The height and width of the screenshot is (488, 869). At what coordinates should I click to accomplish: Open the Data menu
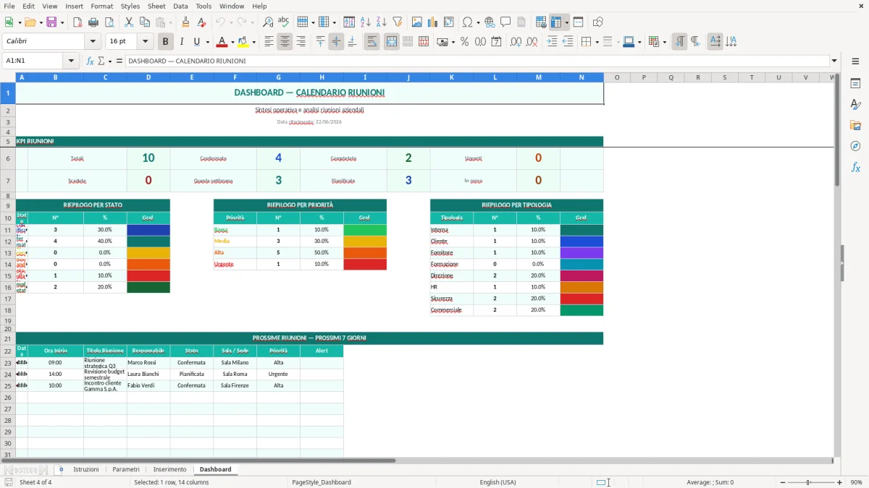(180, 6)
